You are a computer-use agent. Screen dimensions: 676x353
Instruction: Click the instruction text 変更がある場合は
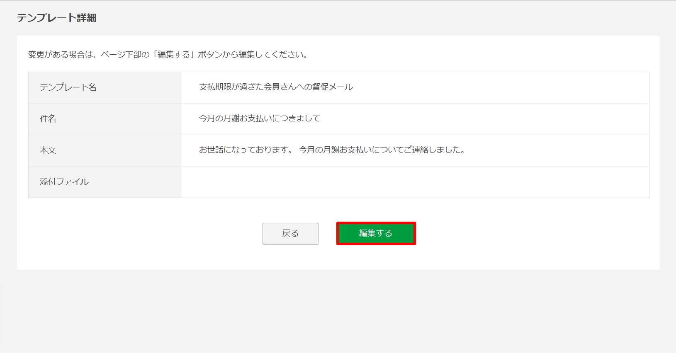(x=168, y=55)
